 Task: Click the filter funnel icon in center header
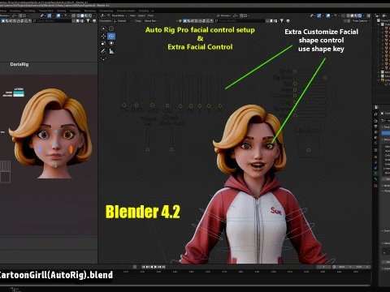coord(282,21)
